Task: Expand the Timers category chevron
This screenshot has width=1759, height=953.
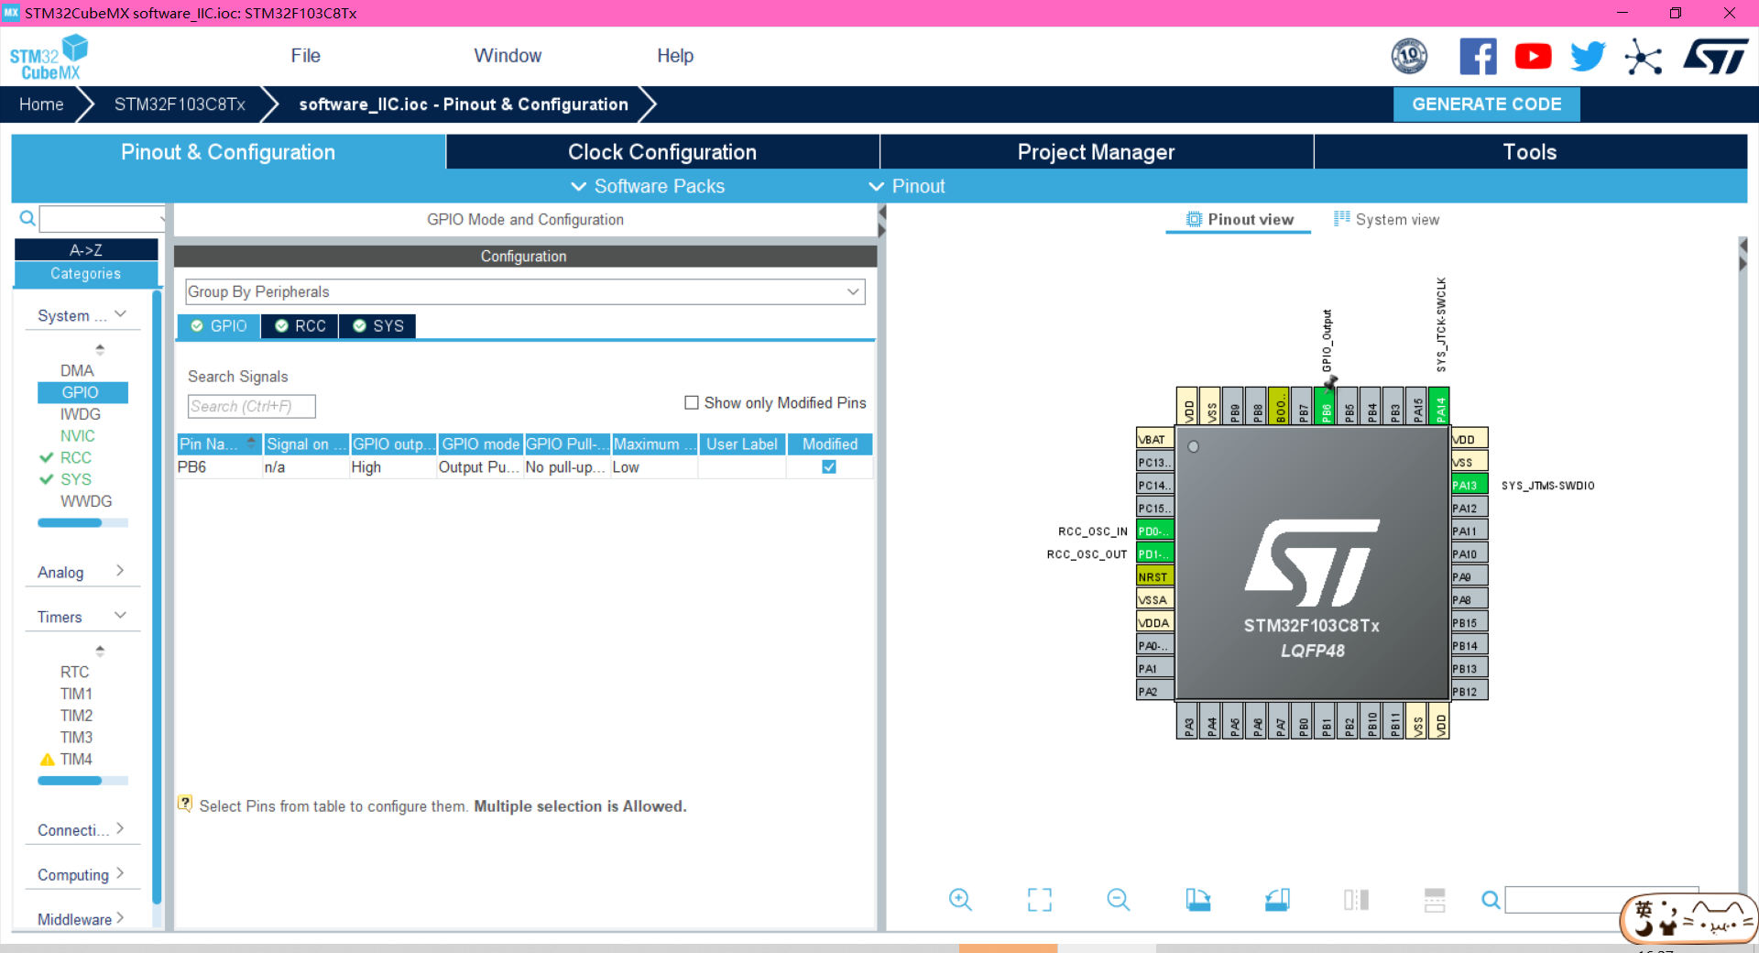Action: (120, 616)
